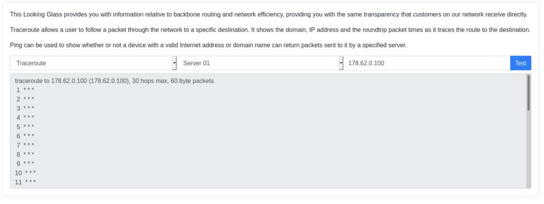Image resolution: width=544 pixels, height=204 pixels.
Task: Focus the address field containing 178.62.0.100
Action: (427, 63)
